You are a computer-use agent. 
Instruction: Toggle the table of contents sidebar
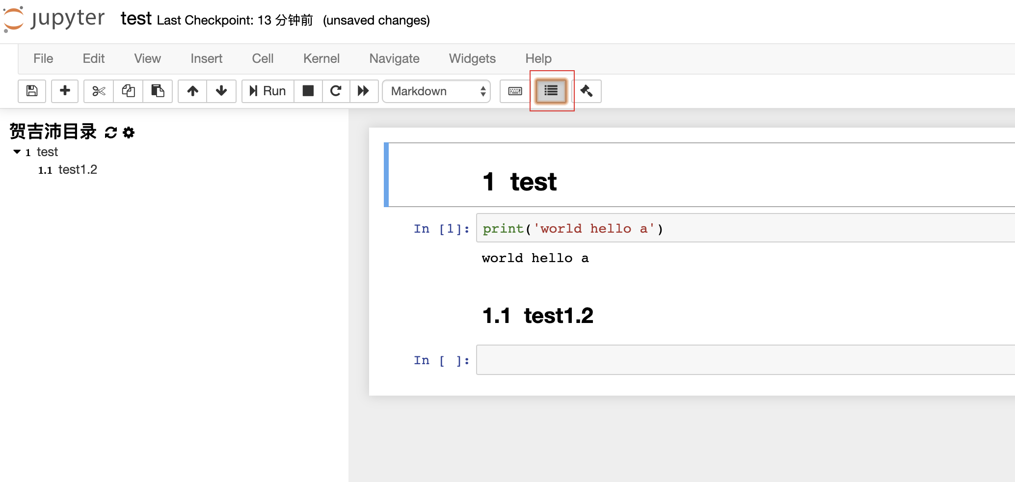(x=551, y=91)
